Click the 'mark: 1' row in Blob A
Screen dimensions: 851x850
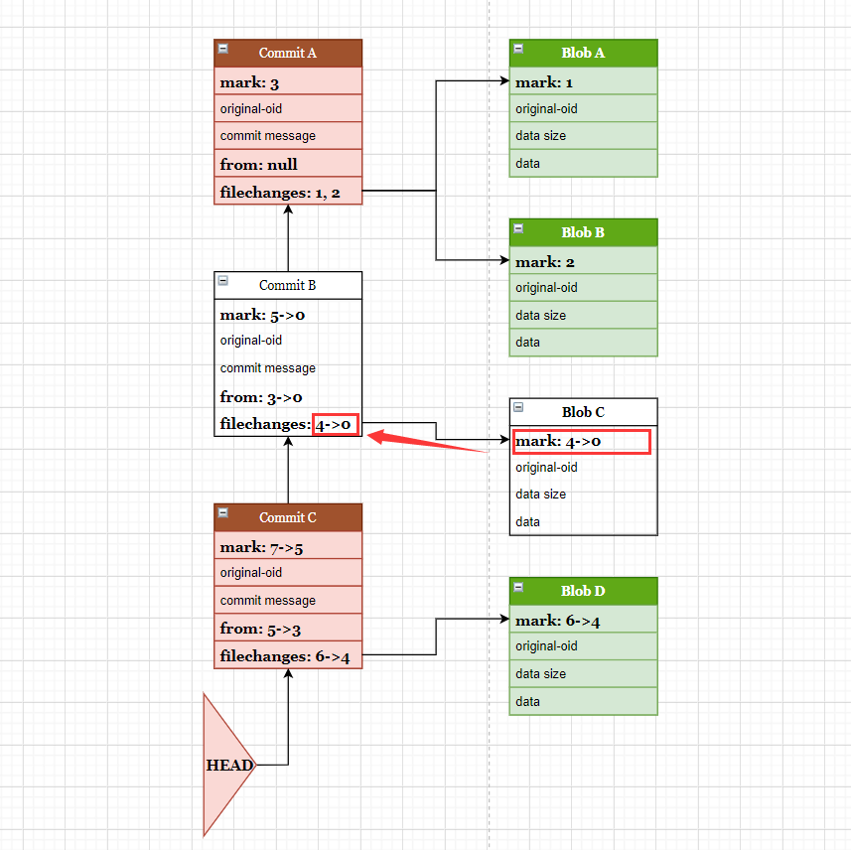pos(584,81)
